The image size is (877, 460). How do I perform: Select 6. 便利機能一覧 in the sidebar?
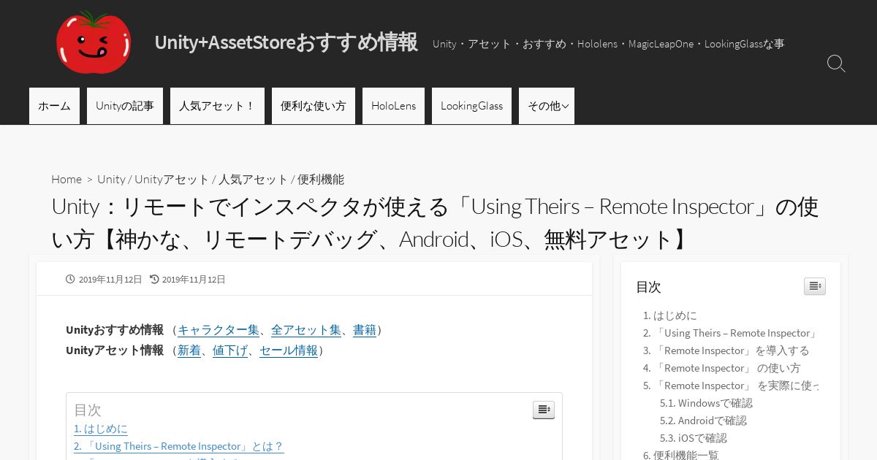(681, 454)
